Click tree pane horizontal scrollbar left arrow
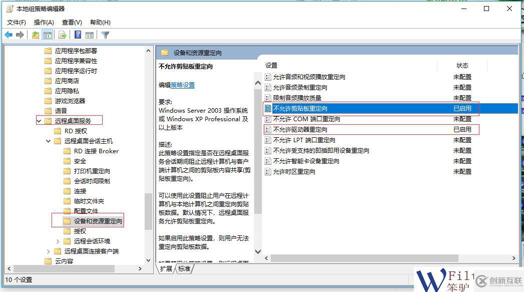Viewport: 524px width, 292px height. pyautogui.click(x=9, y=268)
